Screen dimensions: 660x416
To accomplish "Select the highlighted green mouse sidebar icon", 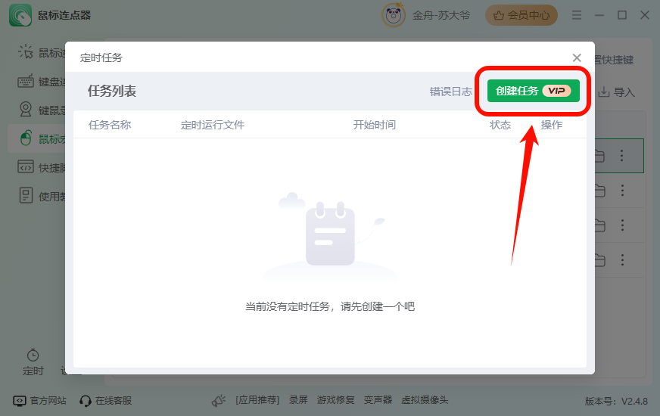I will pyautogui.click(x=26, y=138).
